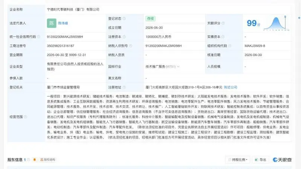Select 成立日期 value 2026-06-30
This screenshot has width=301, height=169.
(x=154, y=27)
